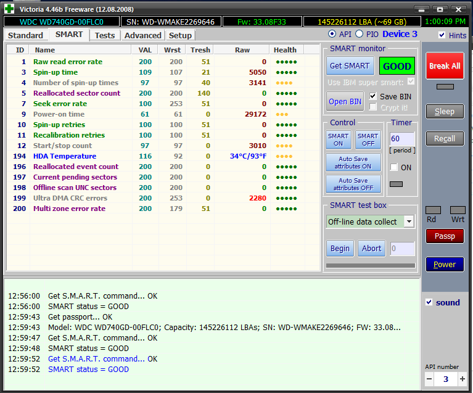Click the WDC WD740GD-00FLC0 model field

(x=62, y=22)
